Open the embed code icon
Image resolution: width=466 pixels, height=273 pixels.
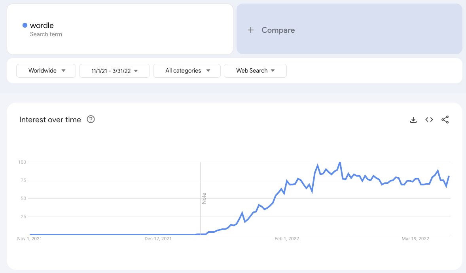pos(429,120)
